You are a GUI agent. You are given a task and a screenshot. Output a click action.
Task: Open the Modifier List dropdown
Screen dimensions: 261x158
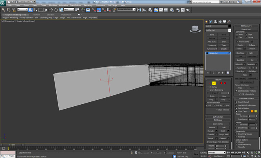[218, 30]
